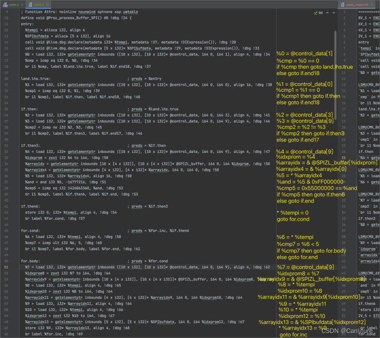
Task: Click '%cmp5 = icmp eq i32 1426063360' line
Action: 74,188
